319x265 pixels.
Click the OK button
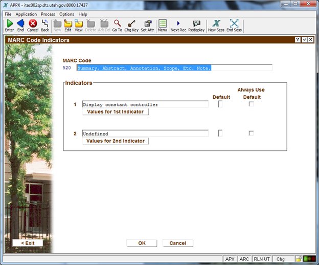coord(142,243)
